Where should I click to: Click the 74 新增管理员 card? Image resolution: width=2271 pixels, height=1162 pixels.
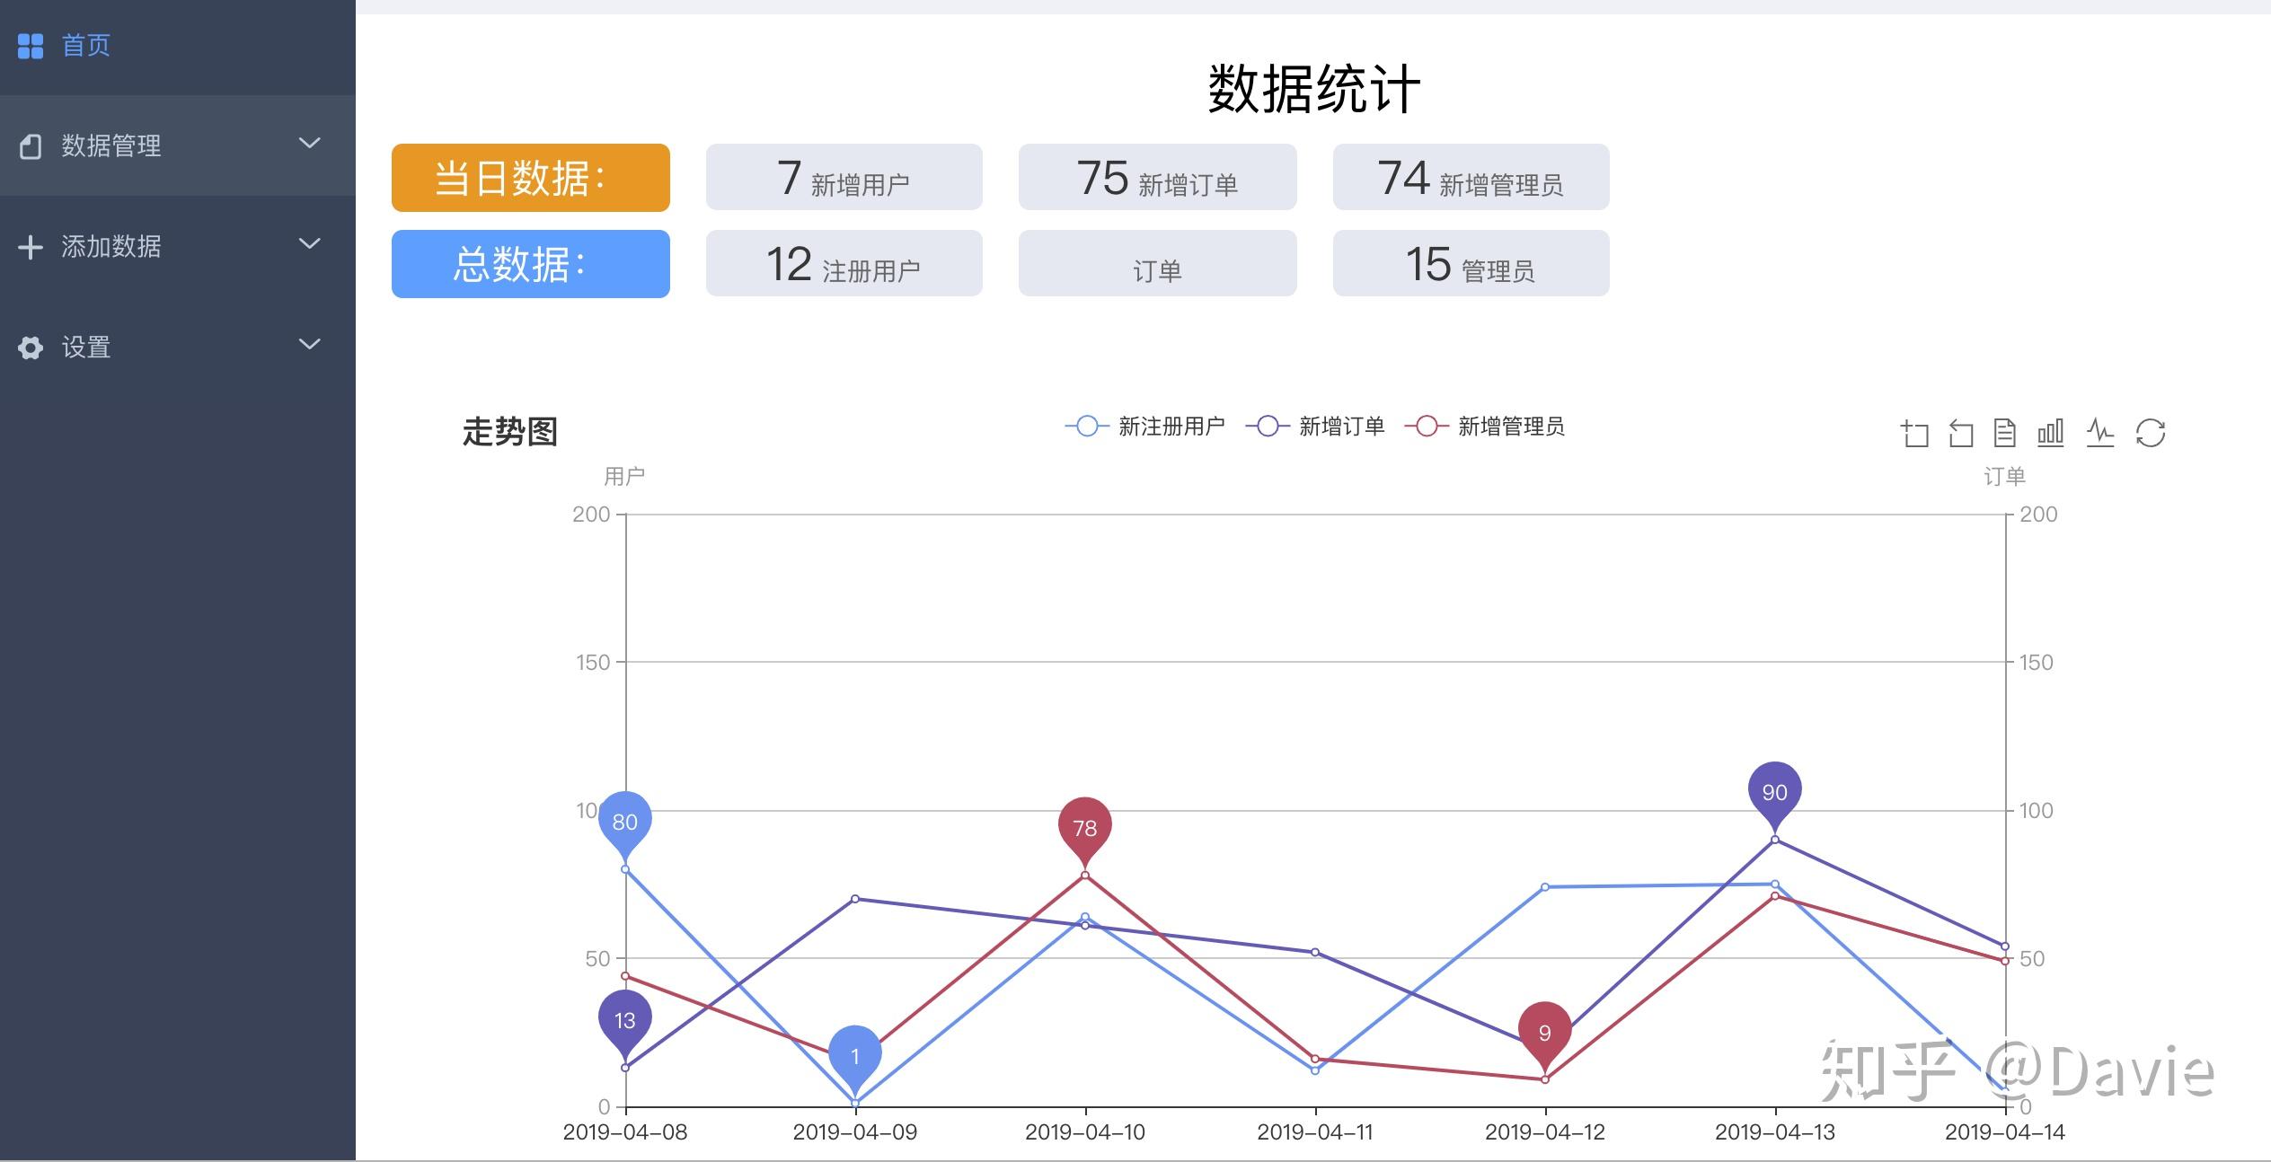pyautogui.click(x=1471, y=177)
